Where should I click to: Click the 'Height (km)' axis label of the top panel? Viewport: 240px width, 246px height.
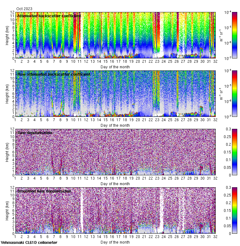pos(7,35)
